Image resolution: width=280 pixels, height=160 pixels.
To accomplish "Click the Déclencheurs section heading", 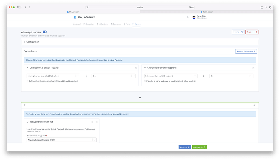I will (x=30, y=51).
